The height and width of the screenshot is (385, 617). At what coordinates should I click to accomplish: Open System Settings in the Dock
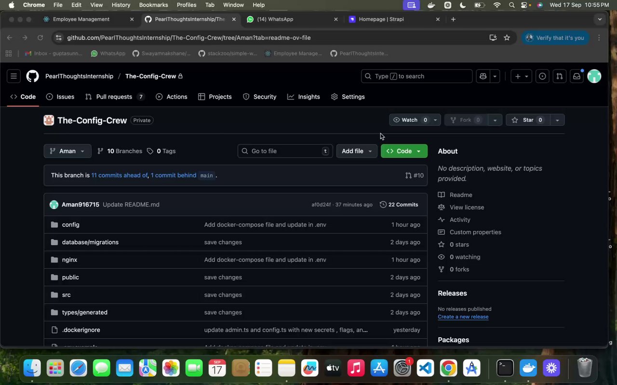402,369
